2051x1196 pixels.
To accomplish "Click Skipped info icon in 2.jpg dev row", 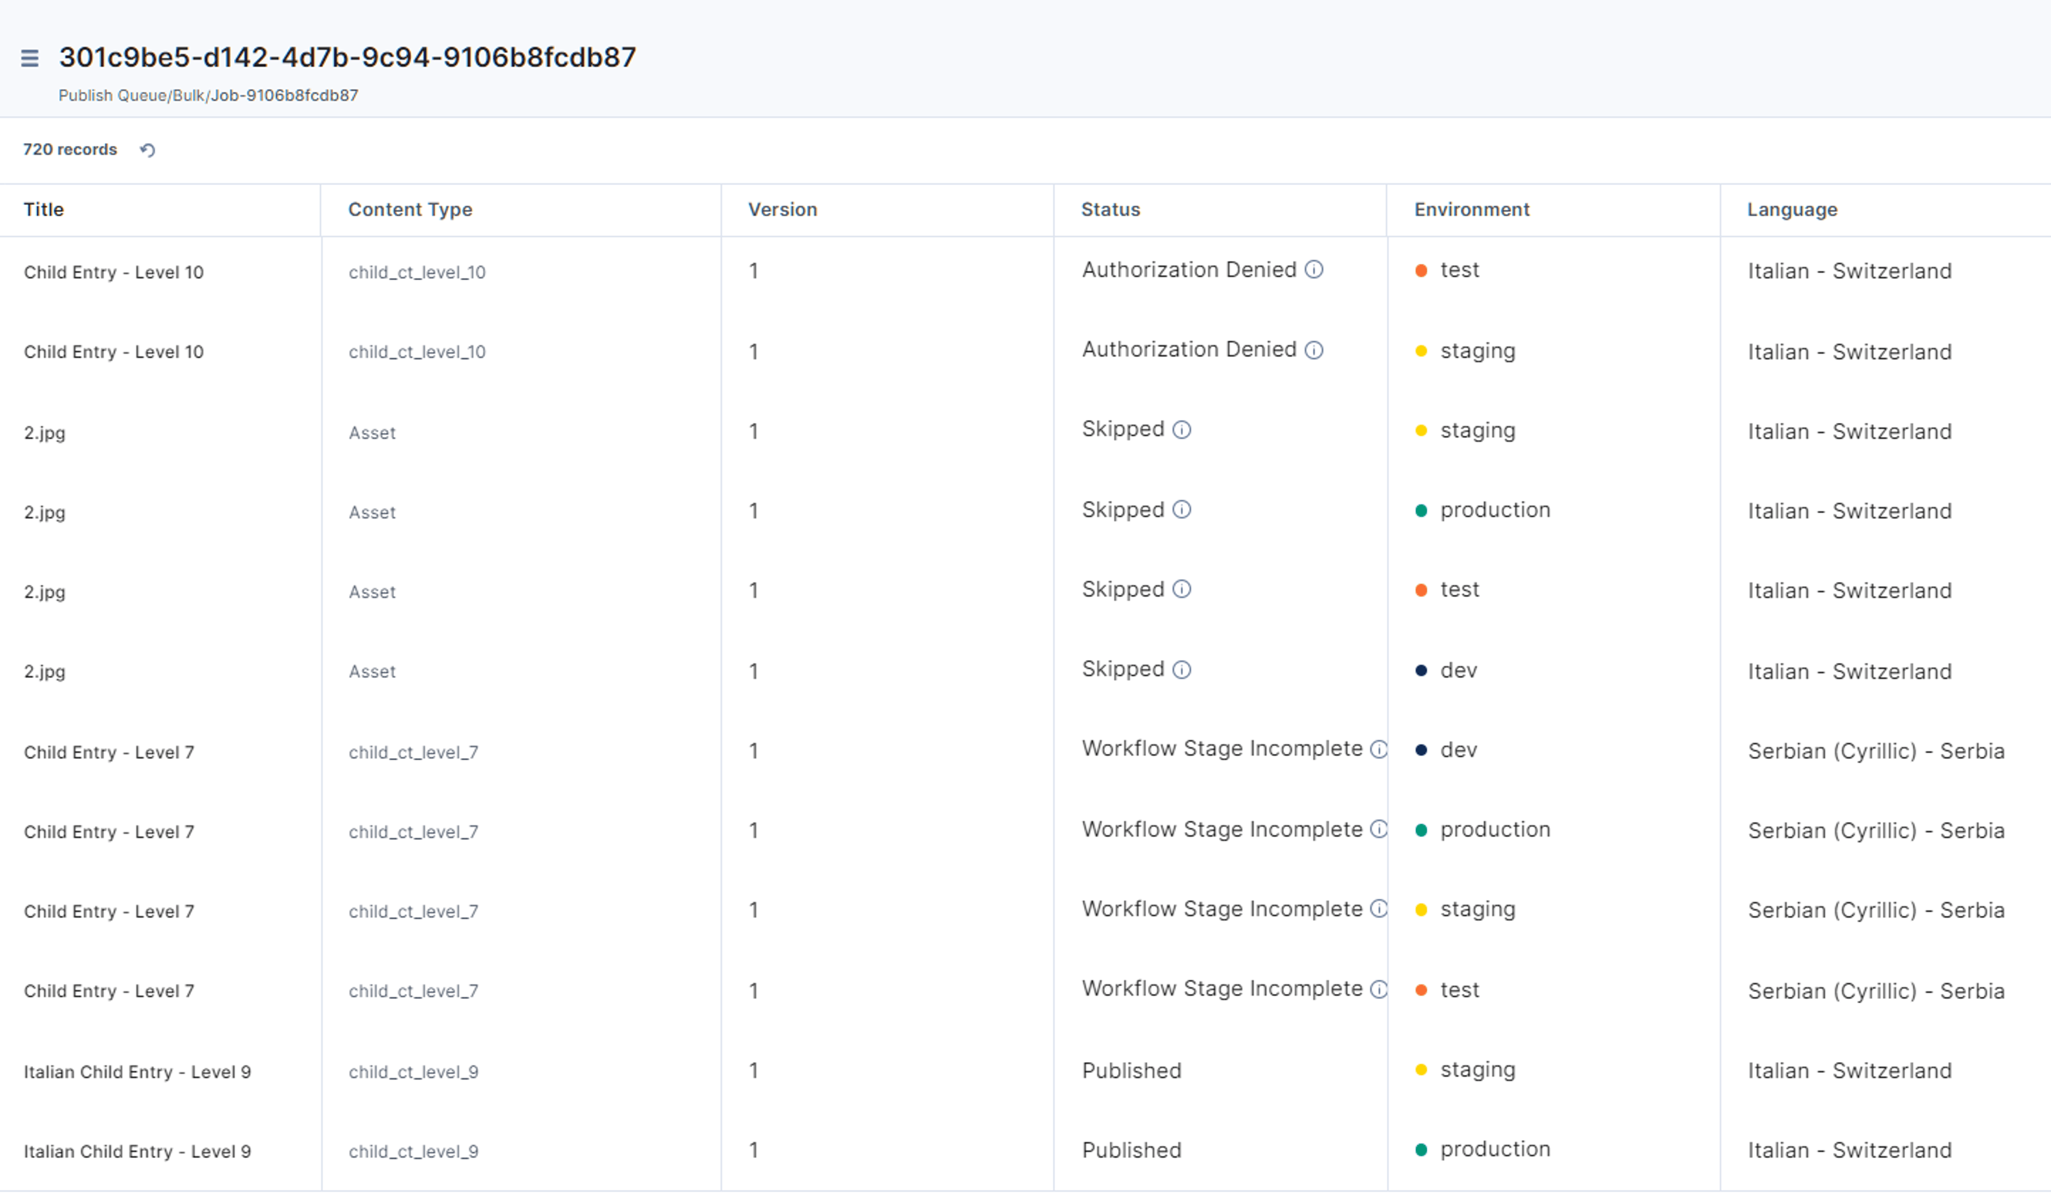I will 1182,670.
